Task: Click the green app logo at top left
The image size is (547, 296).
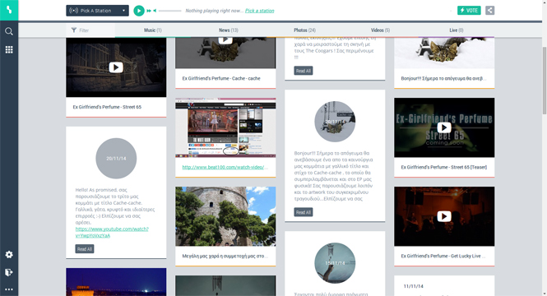Action: 9,10
